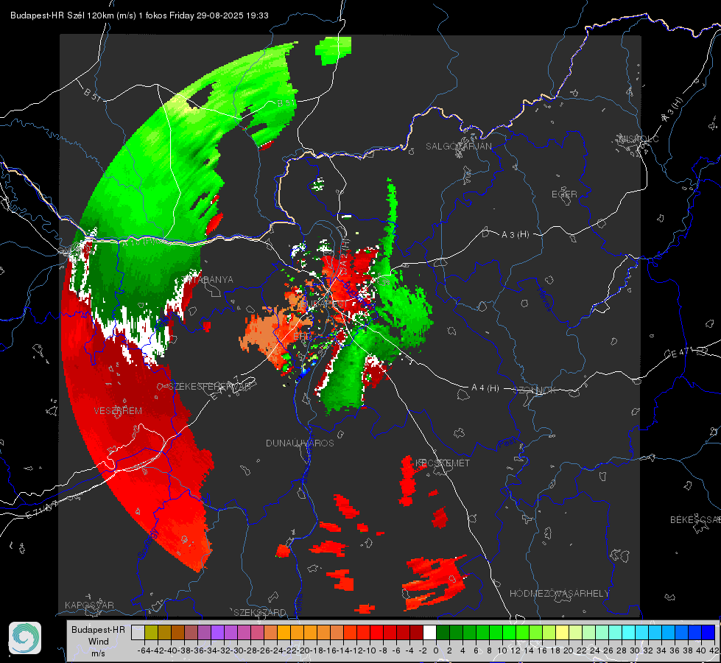Click the 'Somogy' county label in blue
721x663 pixels.
[148, 544]
